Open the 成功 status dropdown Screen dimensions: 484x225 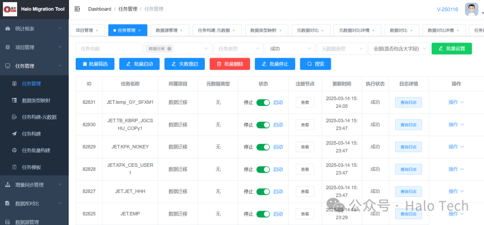pos(290,49)
